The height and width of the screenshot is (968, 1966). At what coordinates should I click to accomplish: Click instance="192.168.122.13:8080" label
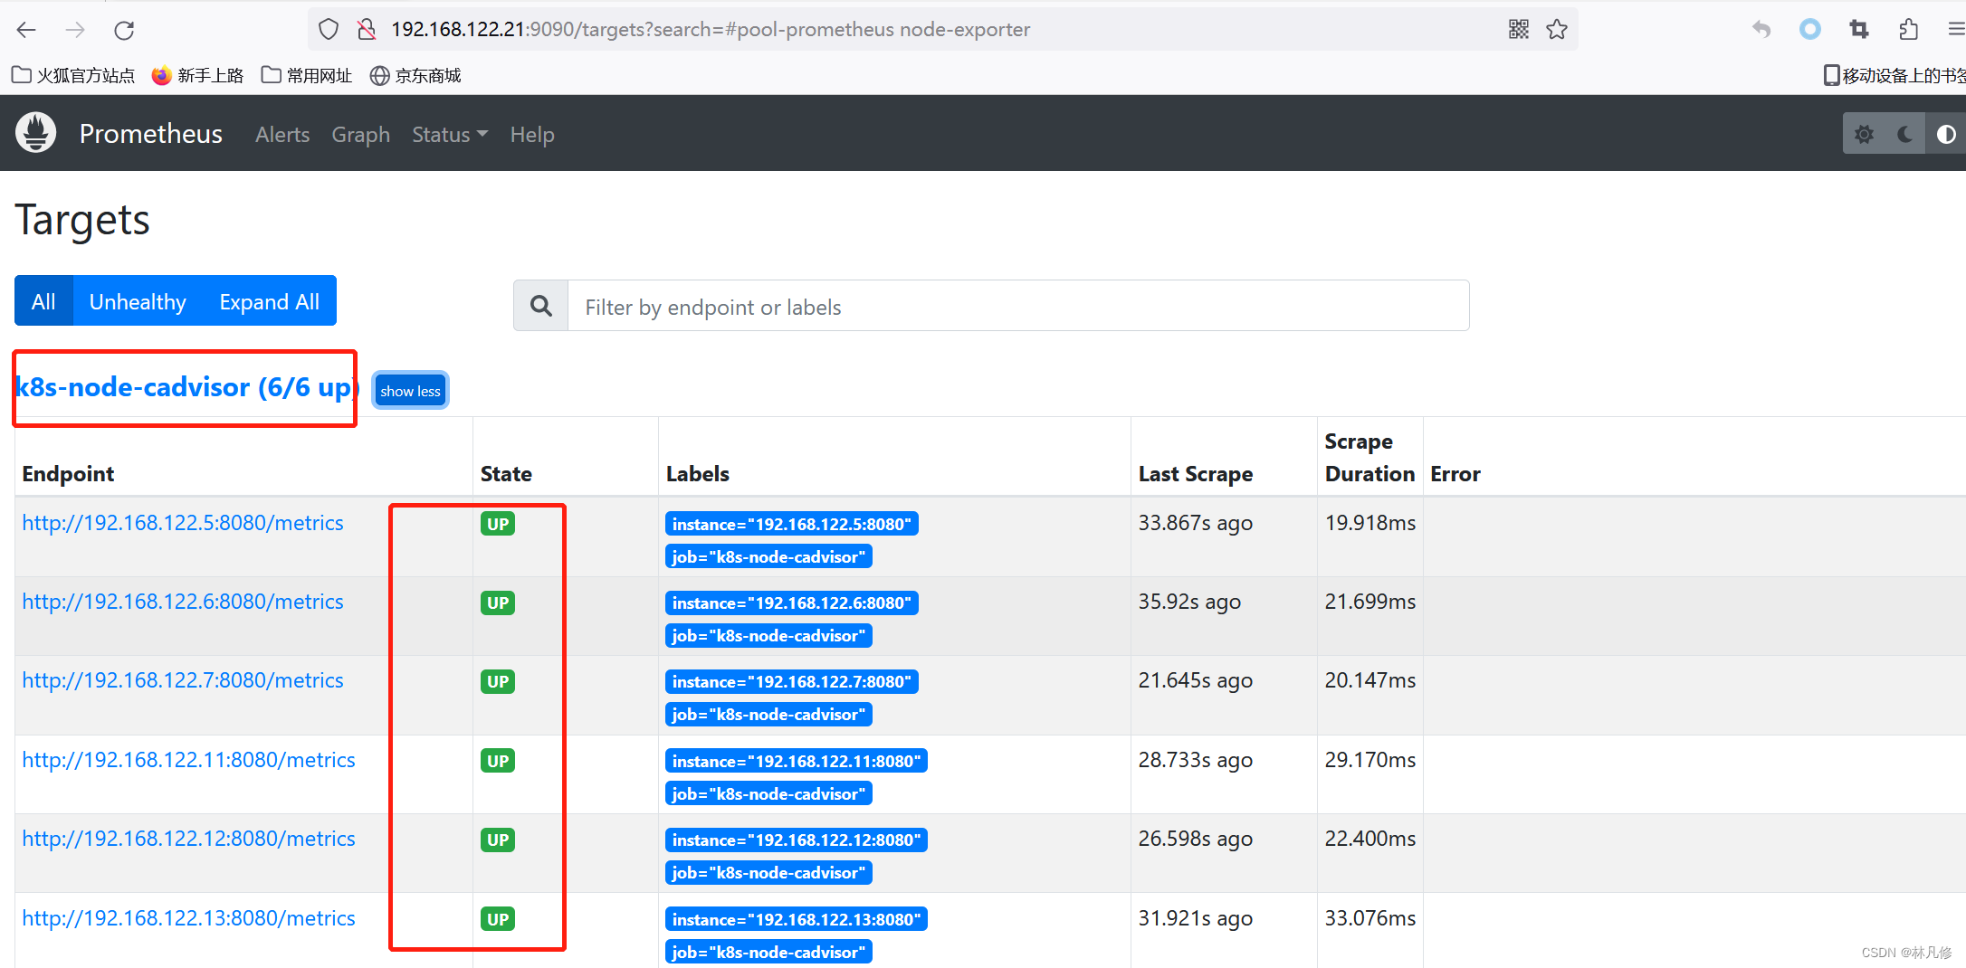click(797, 919)
